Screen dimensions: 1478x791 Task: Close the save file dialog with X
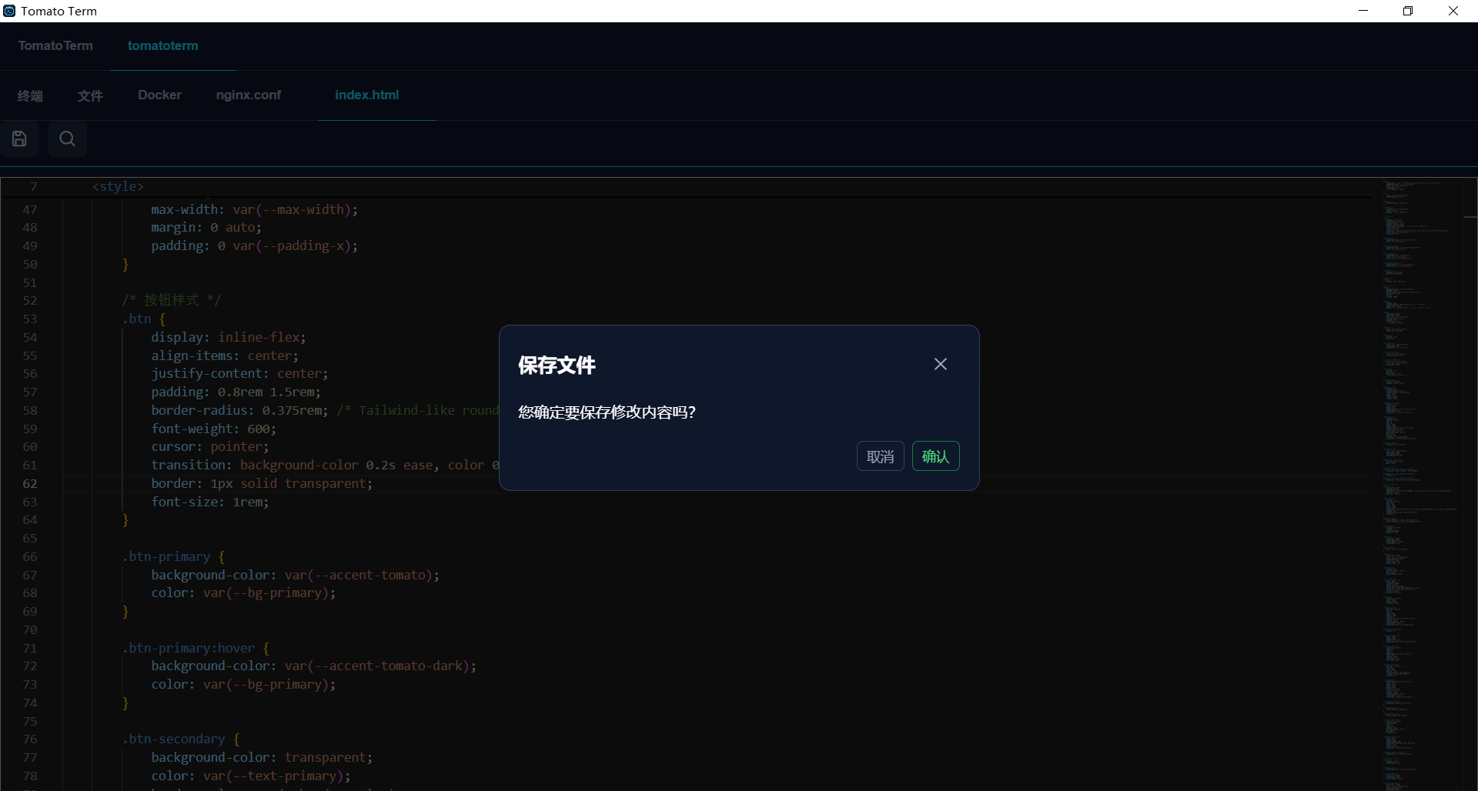pos(940,365)
